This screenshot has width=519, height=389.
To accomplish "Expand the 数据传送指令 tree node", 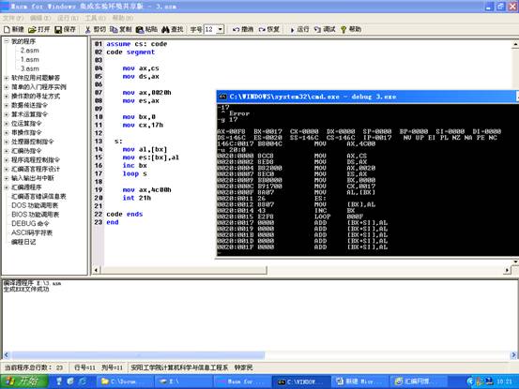I will click(7, 105).
